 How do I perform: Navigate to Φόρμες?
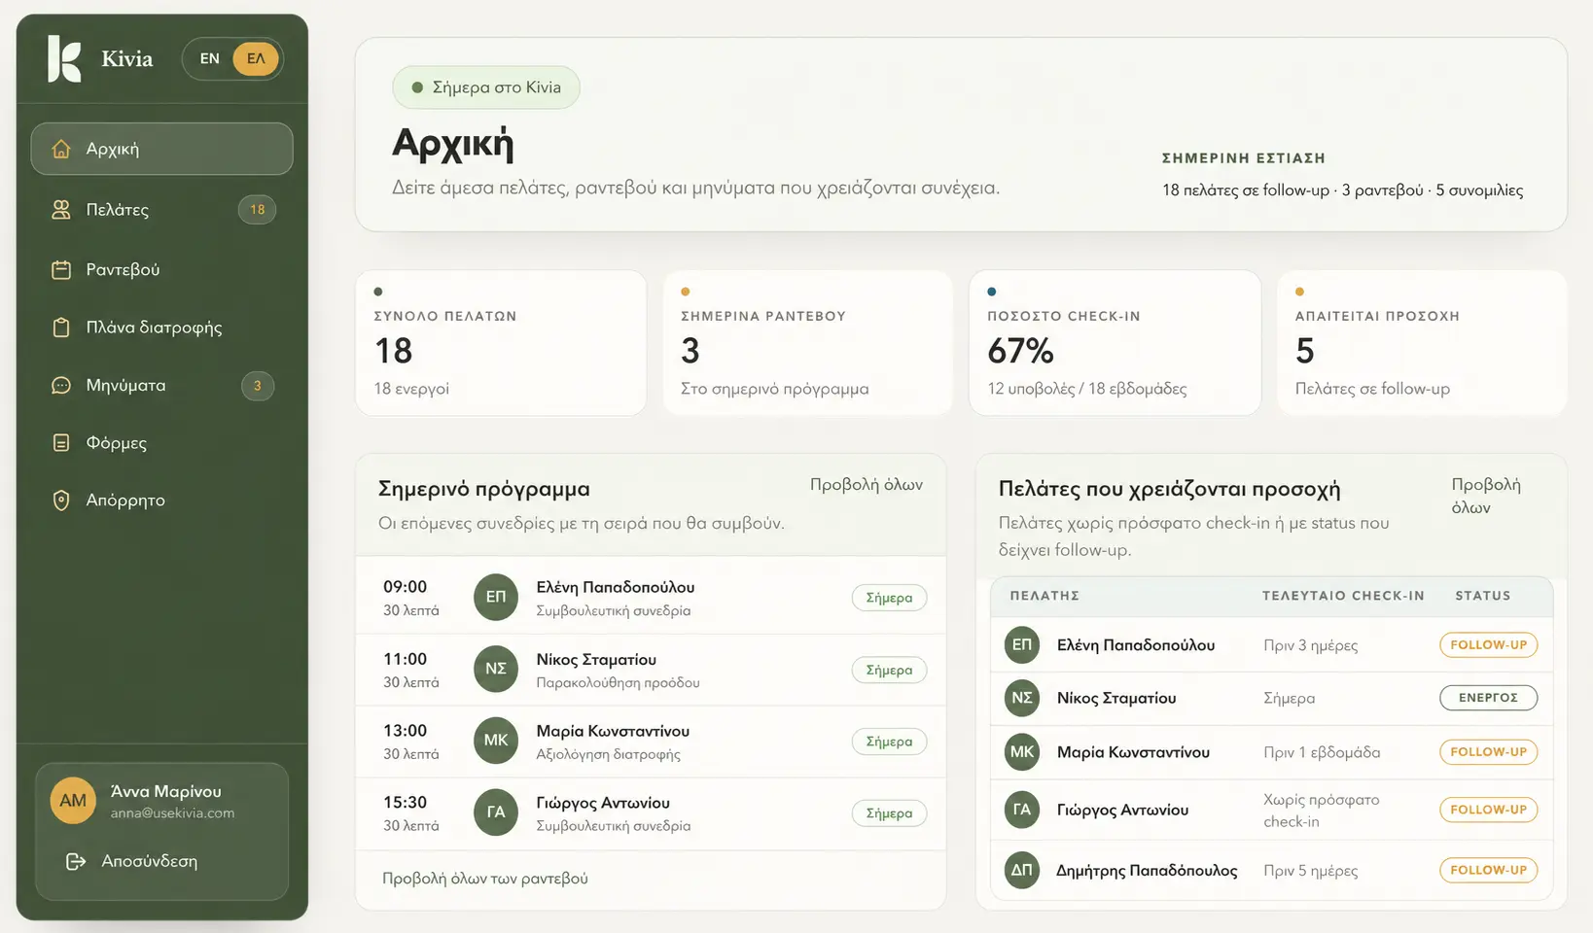click(161, 442)
